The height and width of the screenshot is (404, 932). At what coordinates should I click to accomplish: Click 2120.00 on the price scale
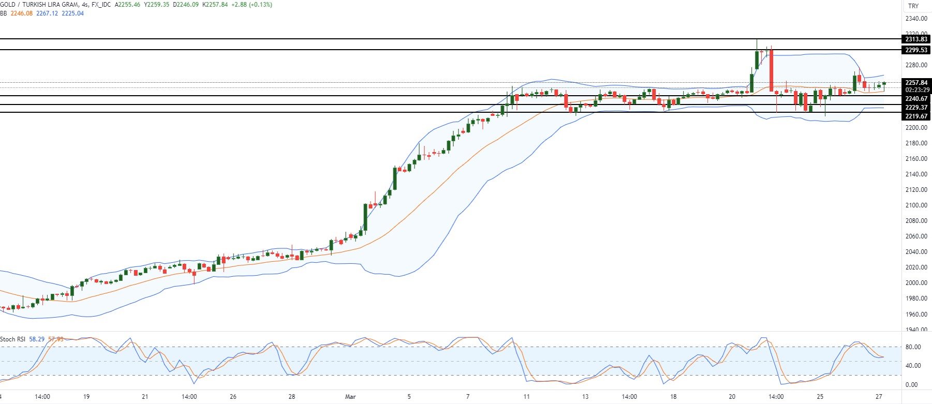916,190
